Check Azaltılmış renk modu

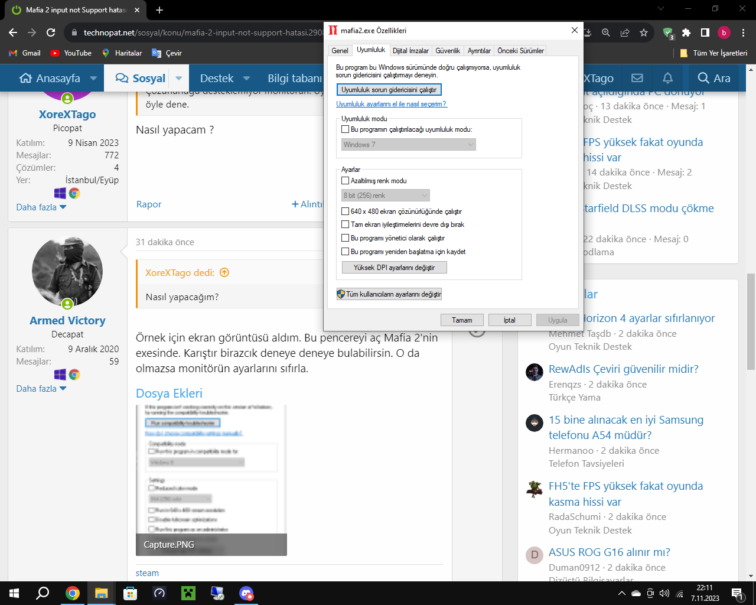pos(346,181)
